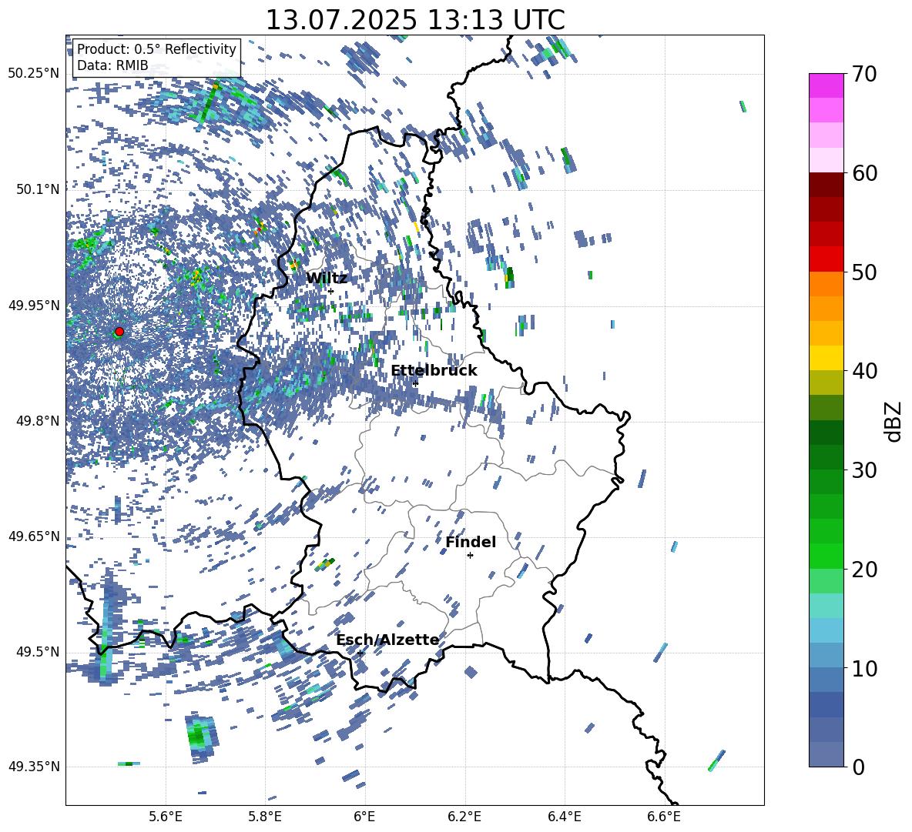Click the longitude label 5.8°E

click(265, 817)
